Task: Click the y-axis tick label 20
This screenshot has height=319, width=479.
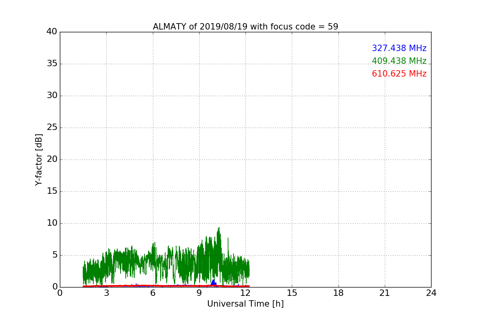Action: 52,159
